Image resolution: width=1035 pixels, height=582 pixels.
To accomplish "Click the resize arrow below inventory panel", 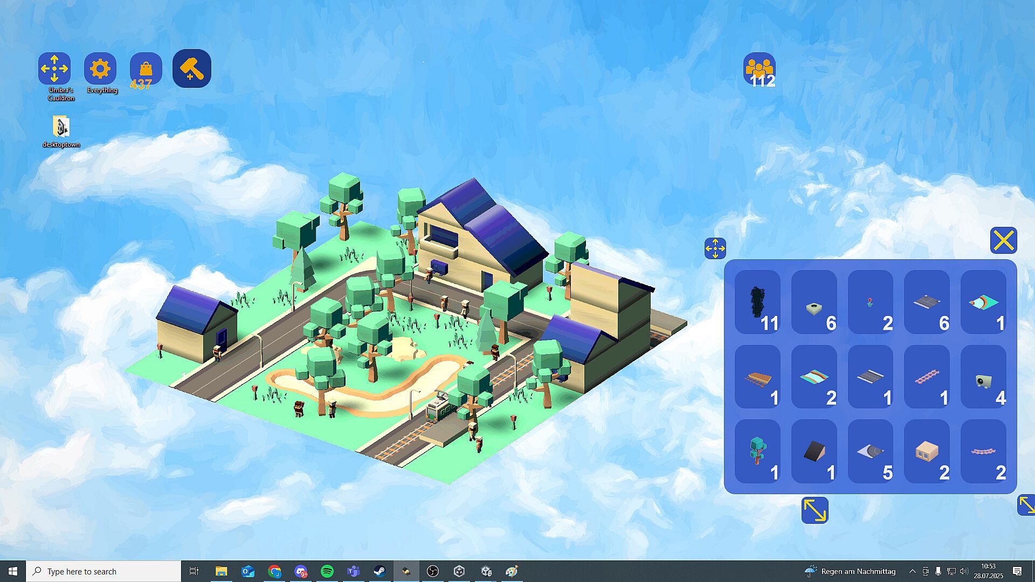I will coord(814,510).
